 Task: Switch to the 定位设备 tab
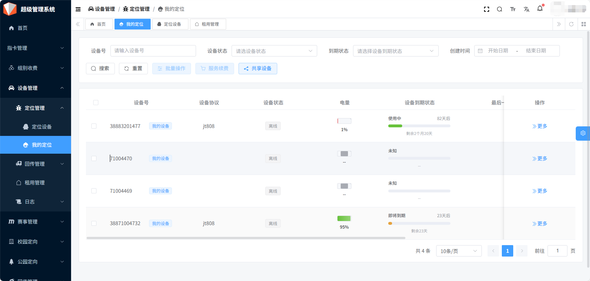170,24
